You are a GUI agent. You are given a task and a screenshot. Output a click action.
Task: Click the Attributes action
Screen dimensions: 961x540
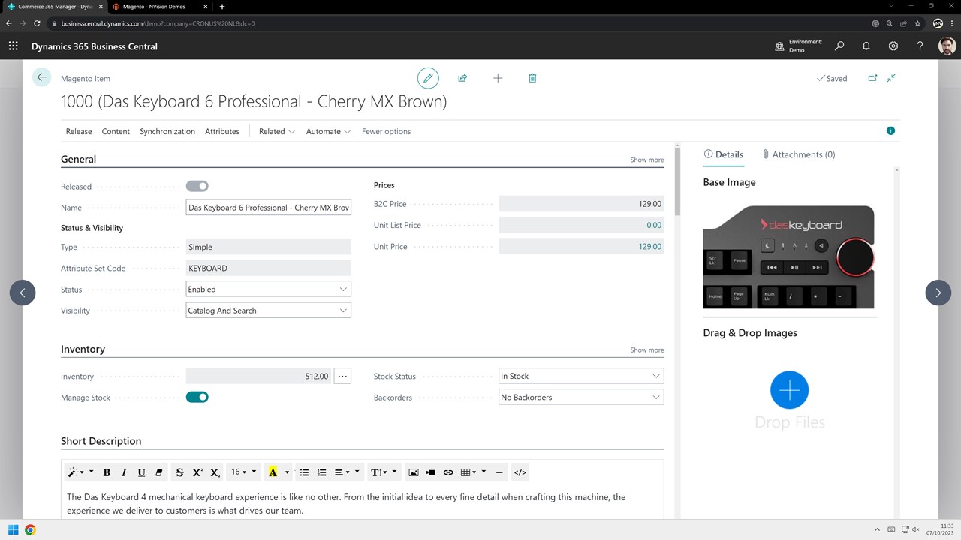[222, 131]
